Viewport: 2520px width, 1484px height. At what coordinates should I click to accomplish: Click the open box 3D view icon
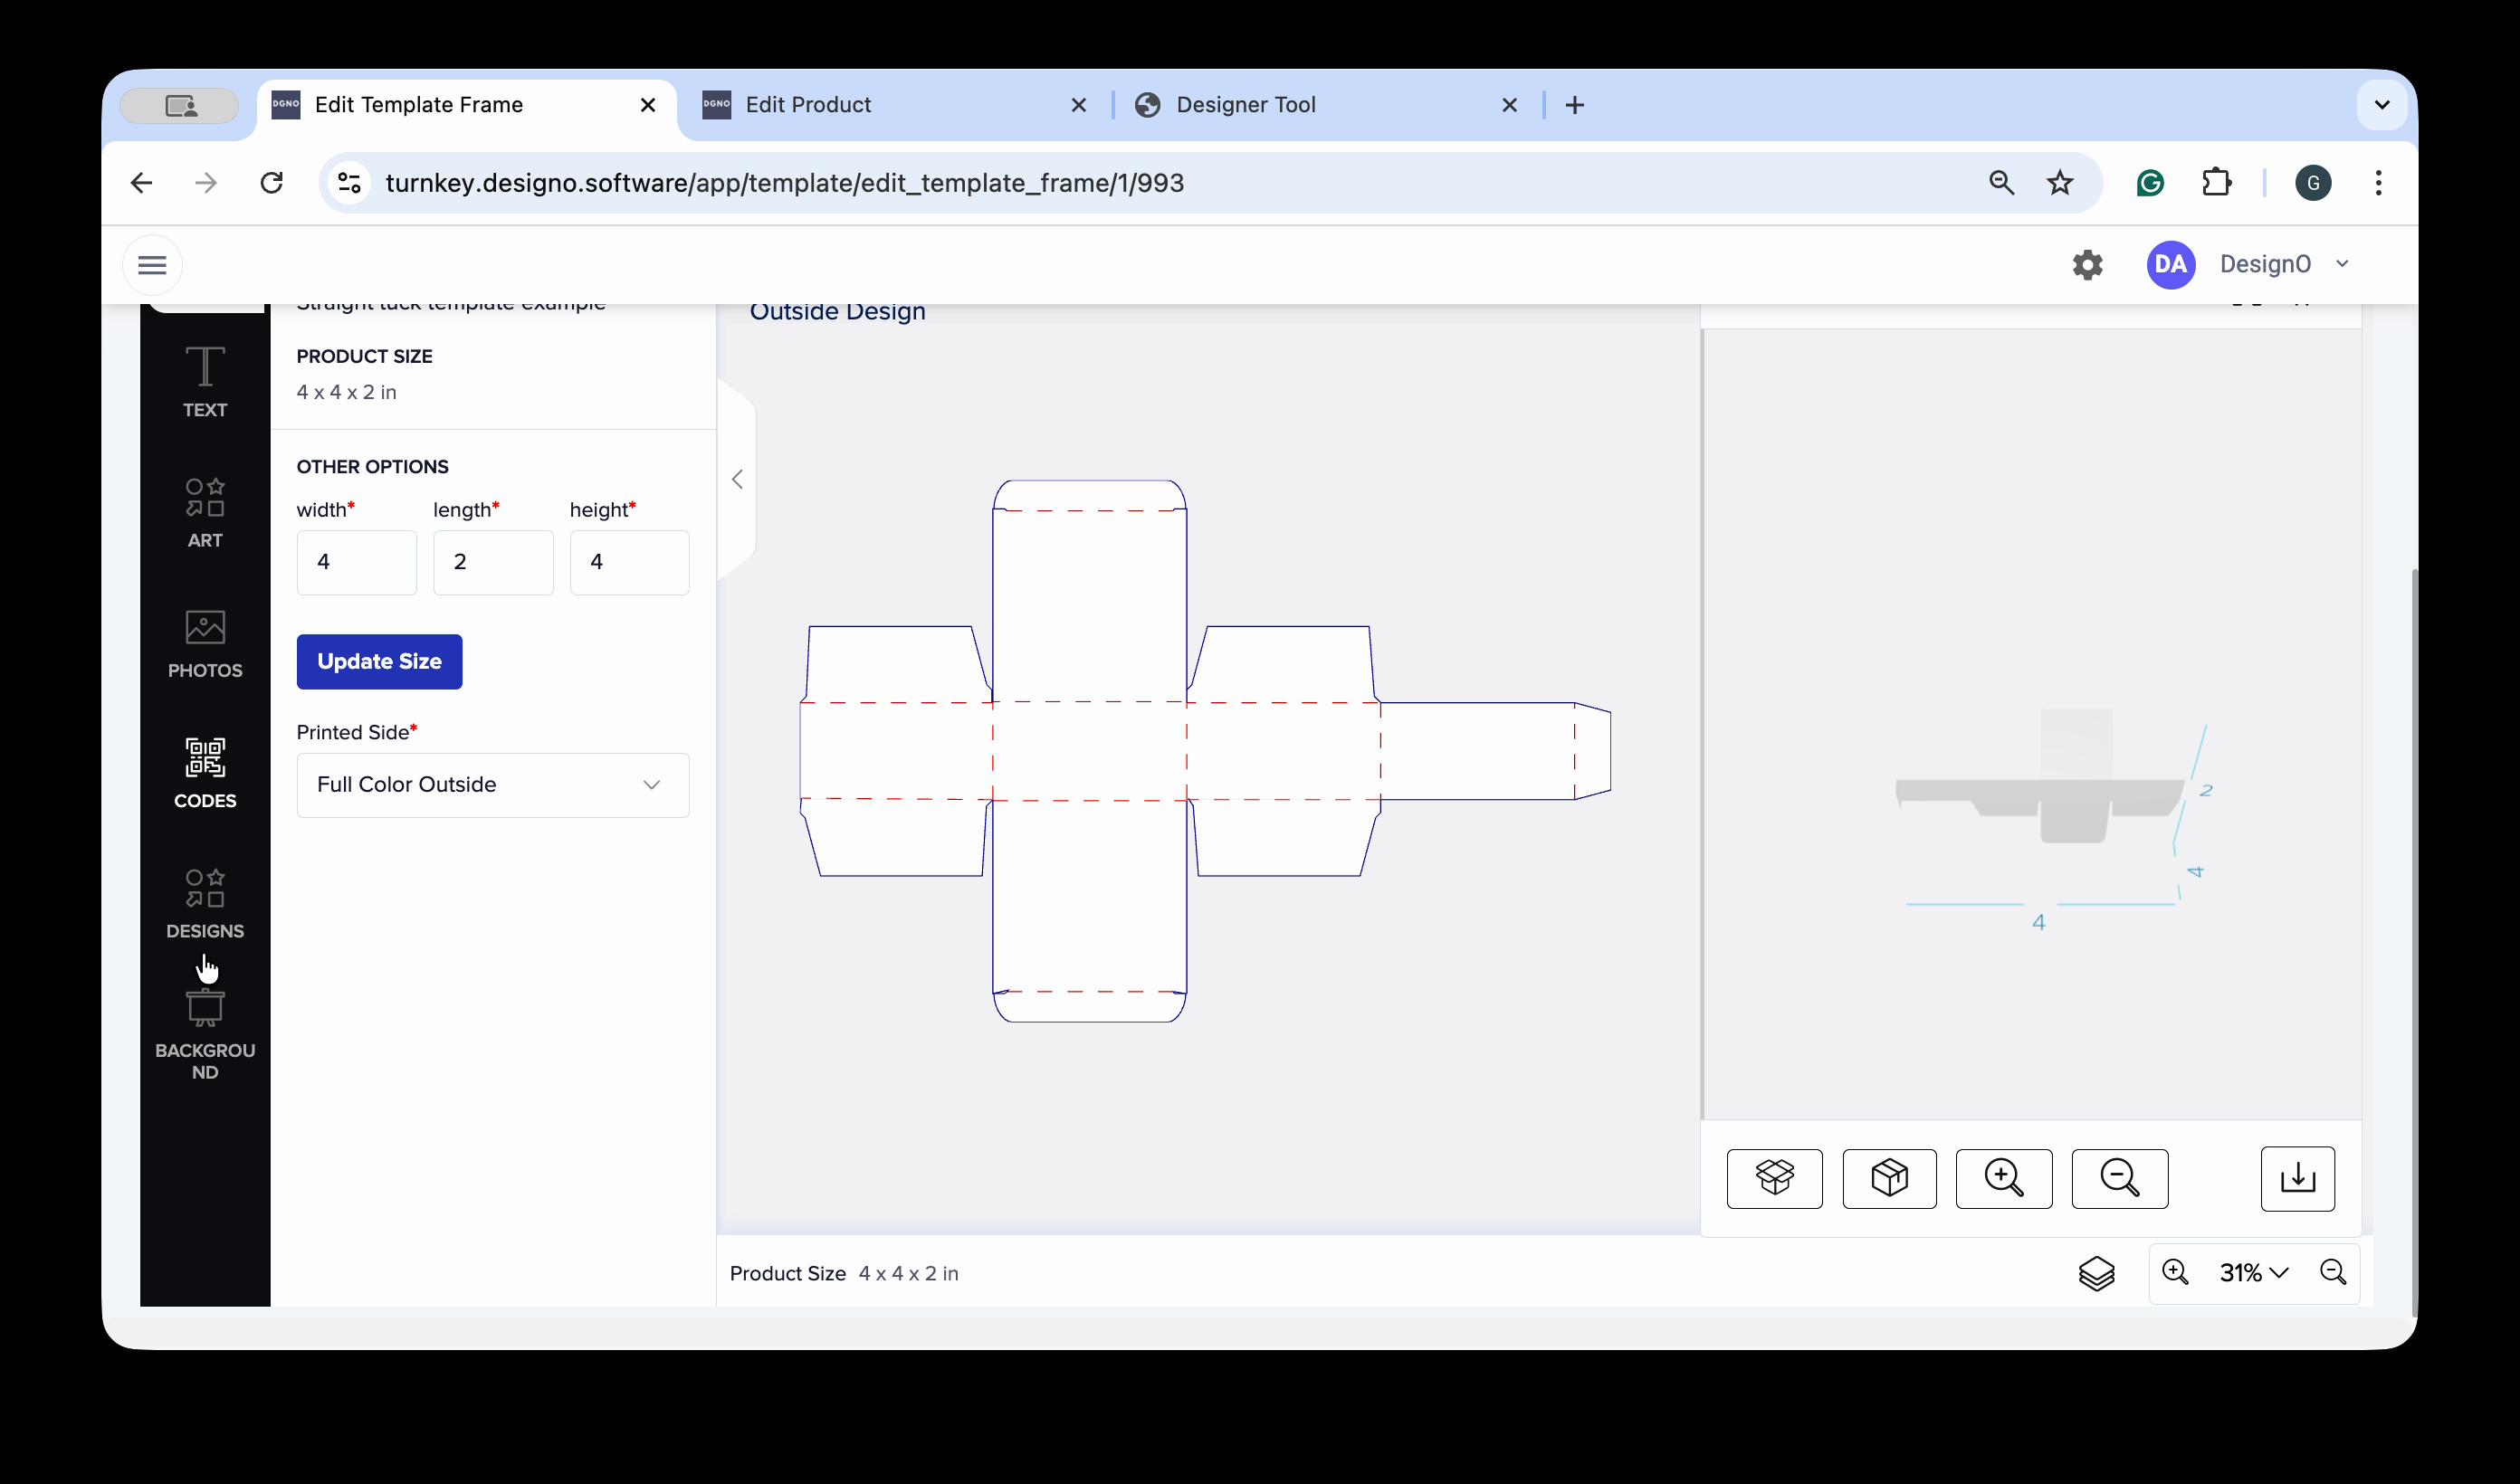(1774, 1178)
